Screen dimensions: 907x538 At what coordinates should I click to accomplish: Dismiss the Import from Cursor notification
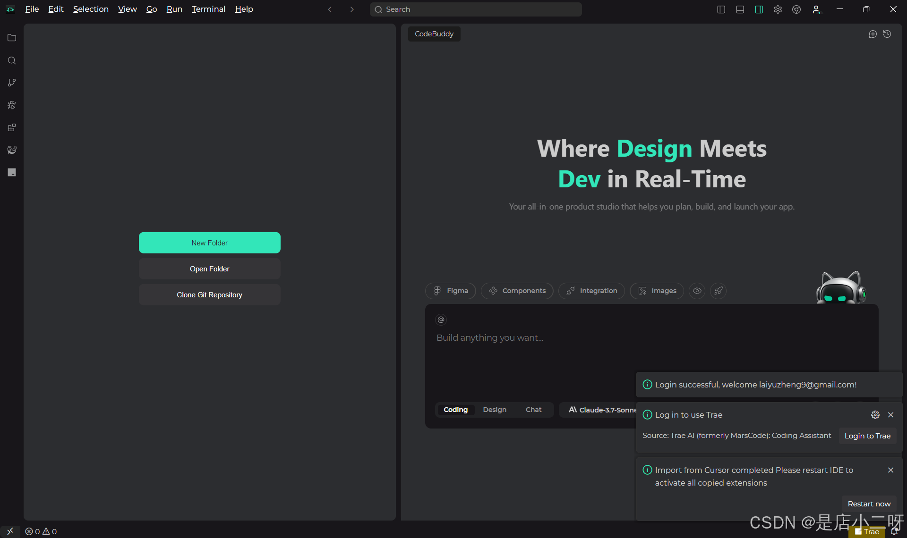pos(890,470)
